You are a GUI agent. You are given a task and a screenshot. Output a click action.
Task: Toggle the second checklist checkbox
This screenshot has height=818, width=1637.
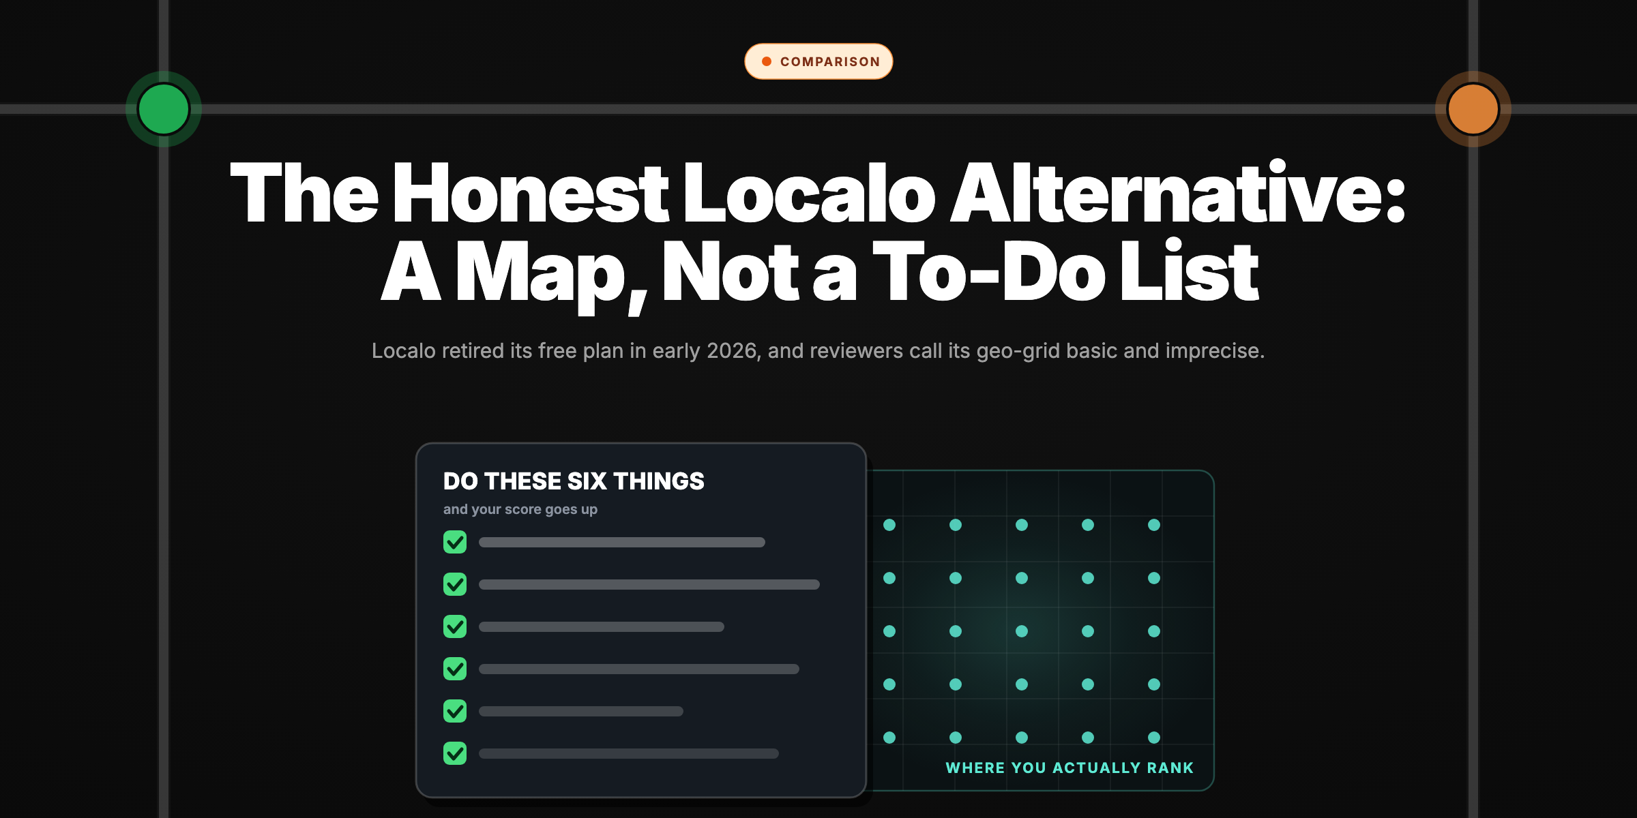pyautogui.click(x=455, y=584)
